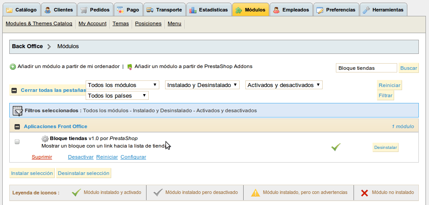This screenshot has width=429, height=205.
Task: Click the Configurar link
Action: tap(133, 157)
